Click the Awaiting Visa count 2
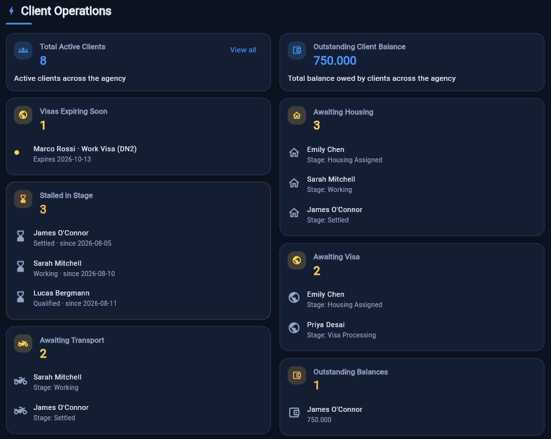Viewport: 551px width, 439px height. click(x=317, y=271)
